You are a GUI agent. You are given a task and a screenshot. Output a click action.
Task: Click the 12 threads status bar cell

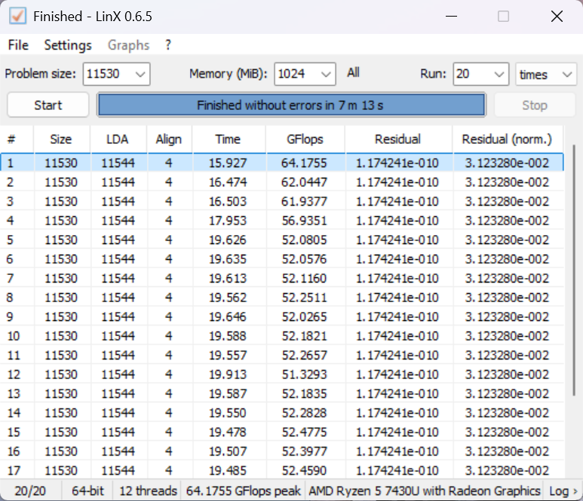pyautogui.click(x=148, y=491)
